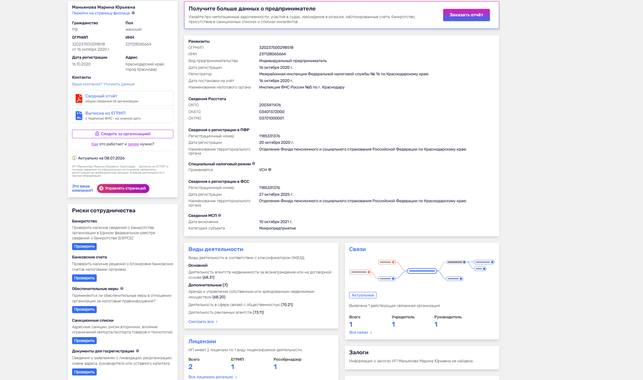Click the connections graph thumbnail
Image resolution: width=643 pixels, height=380 pixels.
tap(422, 270)
